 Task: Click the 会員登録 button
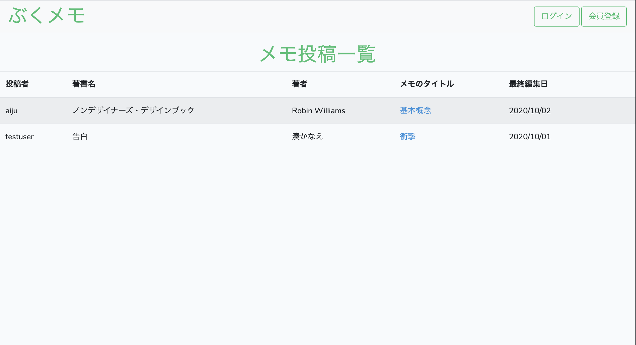(x=604, y=17)
